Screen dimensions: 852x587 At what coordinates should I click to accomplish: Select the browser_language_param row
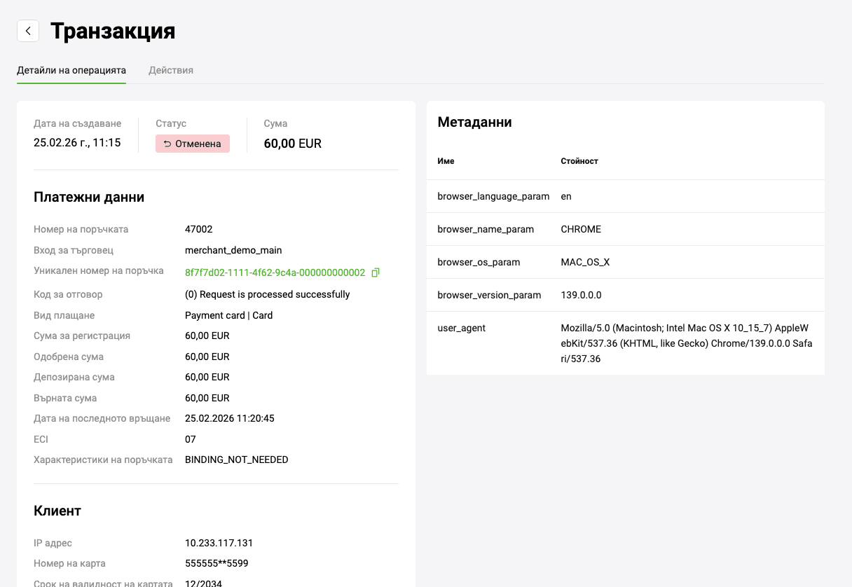coord(493,196)
